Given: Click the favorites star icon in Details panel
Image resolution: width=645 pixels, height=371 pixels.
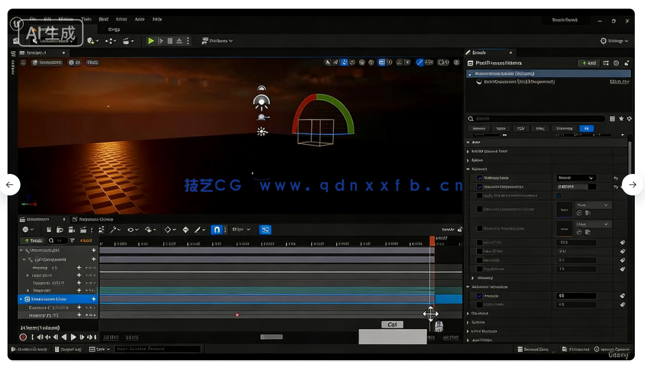Looking at the screenshot, I should click(x=621, y=119).
